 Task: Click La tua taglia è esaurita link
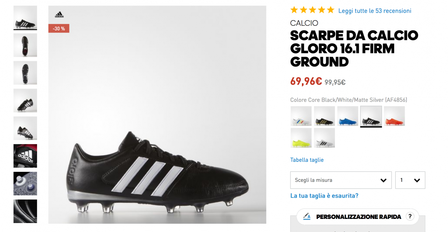(x=324, y=196)
